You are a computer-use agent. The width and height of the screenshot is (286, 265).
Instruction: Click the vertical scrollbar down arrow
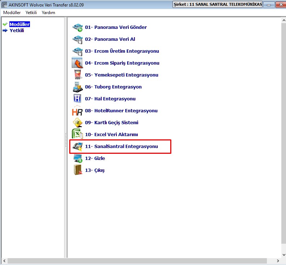tap(284, 255)
